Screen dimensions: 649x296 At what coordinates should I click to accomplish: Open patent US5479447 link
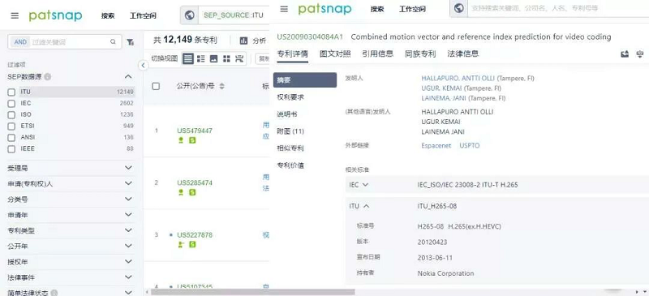coord(195,131)
